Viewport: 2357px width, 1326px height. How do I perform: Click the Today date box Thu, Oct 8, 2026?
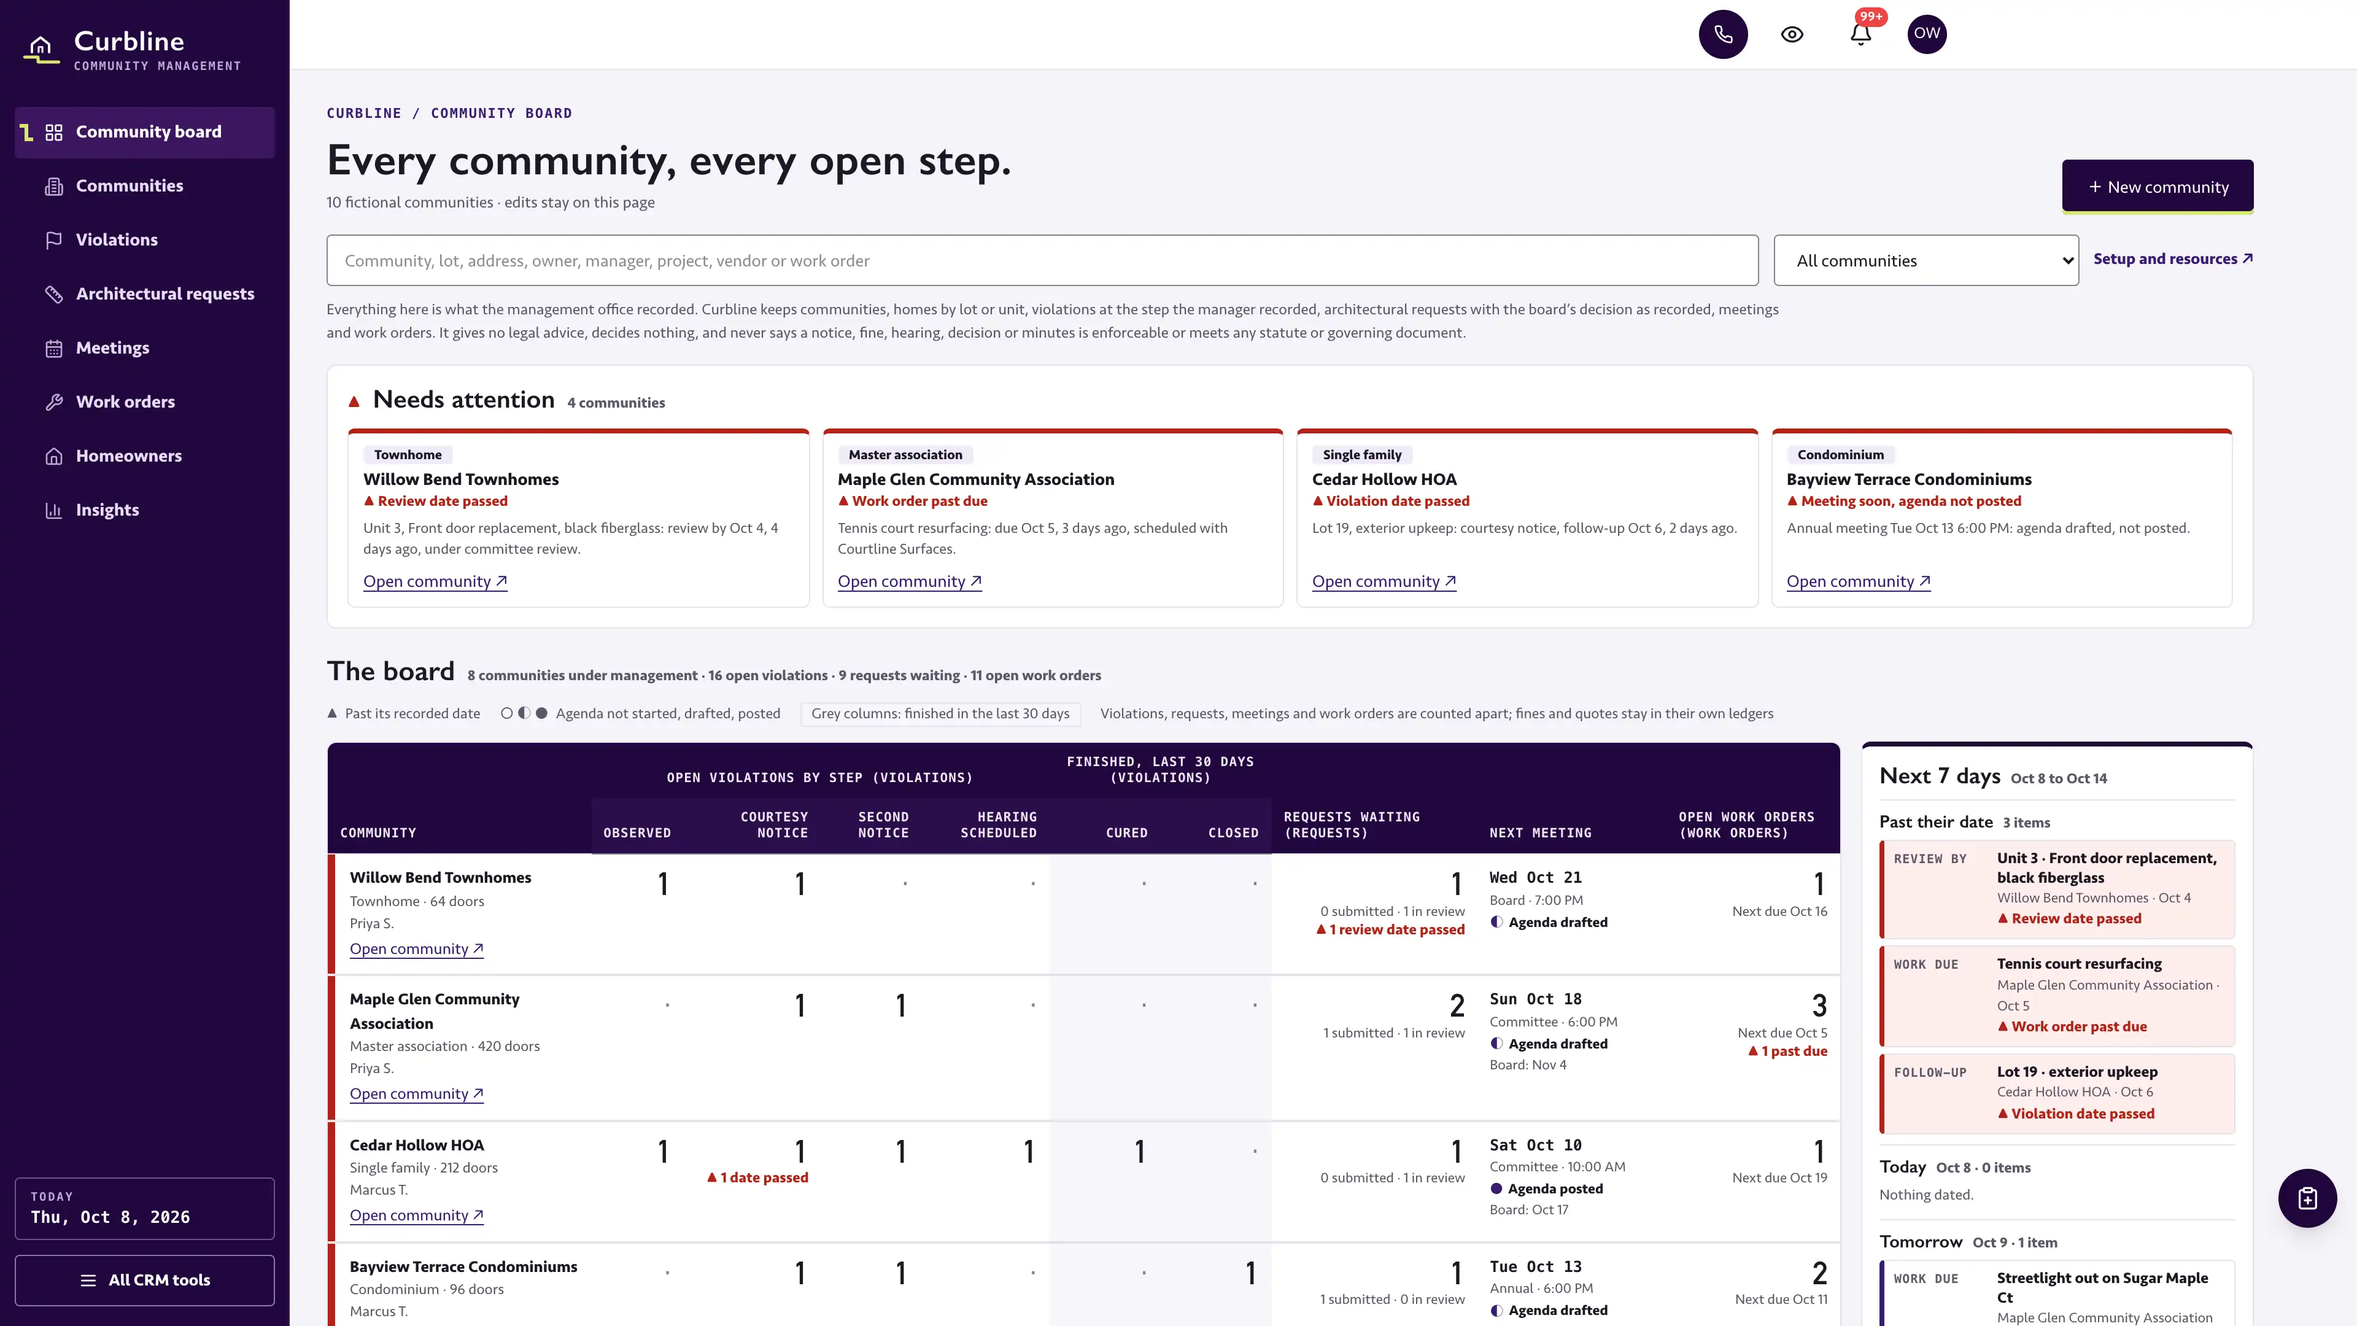point(145,1208)
